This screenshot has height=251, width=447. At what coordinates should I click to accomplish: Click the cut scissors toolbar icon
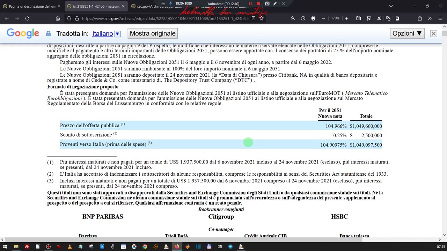pyautogui.click(x=379, y=18)
